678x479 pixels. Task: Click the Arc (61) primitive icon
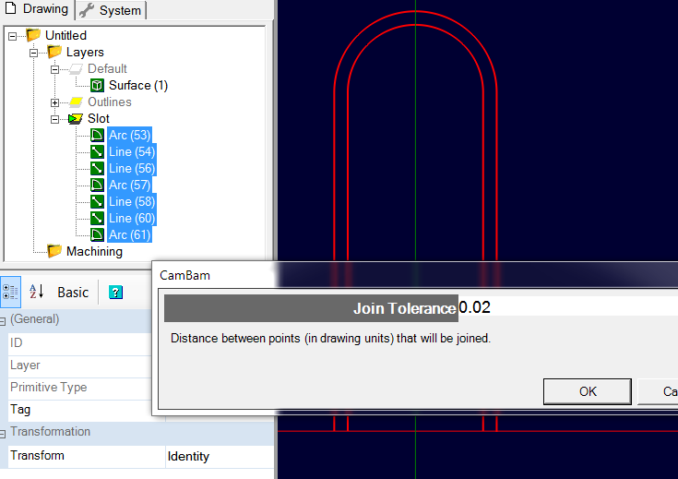(x=97, y=234)
